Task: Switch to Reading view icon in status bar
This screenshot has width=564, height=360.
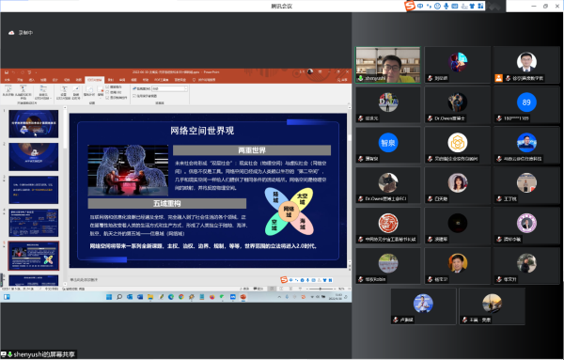Action: point(290,289)
